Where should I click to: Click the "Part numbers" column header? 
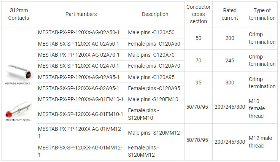[81, 14]
